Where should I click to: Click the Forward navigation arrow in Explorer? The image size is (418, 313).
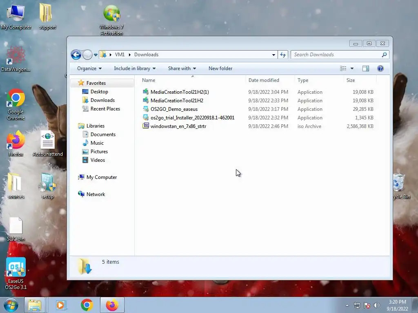point(87,55)
